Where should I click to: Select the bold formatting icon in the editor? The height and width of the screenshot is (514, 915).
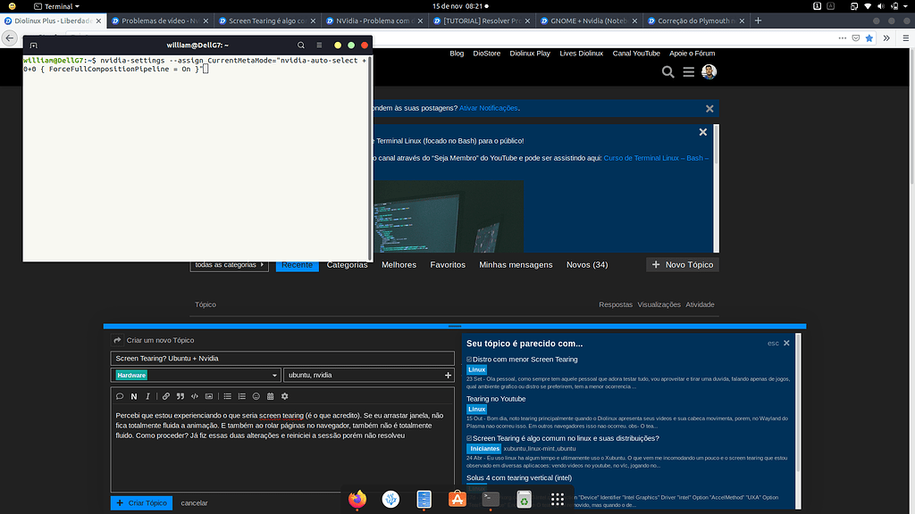pyautogui.click(x=135, y=396)
